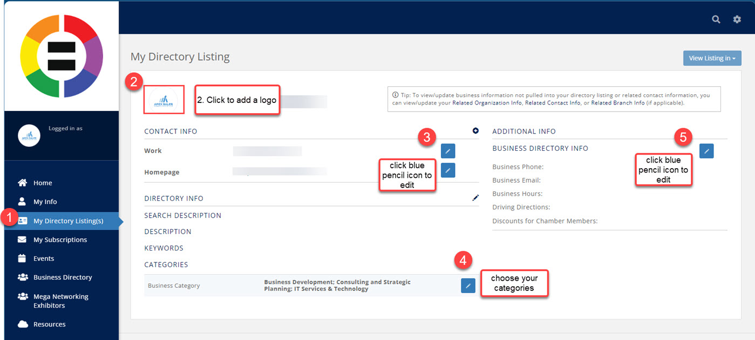
Task: Click the Business Email field label
Action: 516,181
